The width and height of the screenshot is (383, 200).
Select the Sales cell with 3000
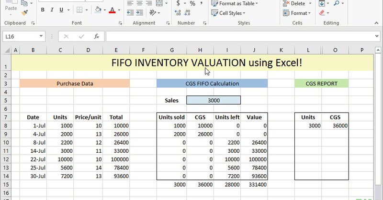pos(214,100)
